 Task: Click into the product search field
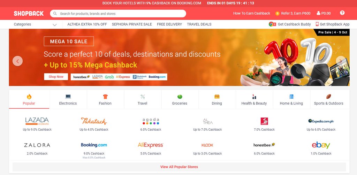[118, 14]
